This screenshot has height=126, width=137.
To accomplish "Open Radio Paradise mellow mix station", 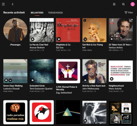I will point(15,112).
